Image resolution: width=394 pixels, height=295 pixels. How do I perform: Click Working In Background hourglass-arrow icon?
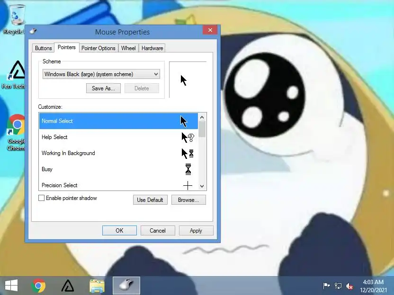[188, 153]
